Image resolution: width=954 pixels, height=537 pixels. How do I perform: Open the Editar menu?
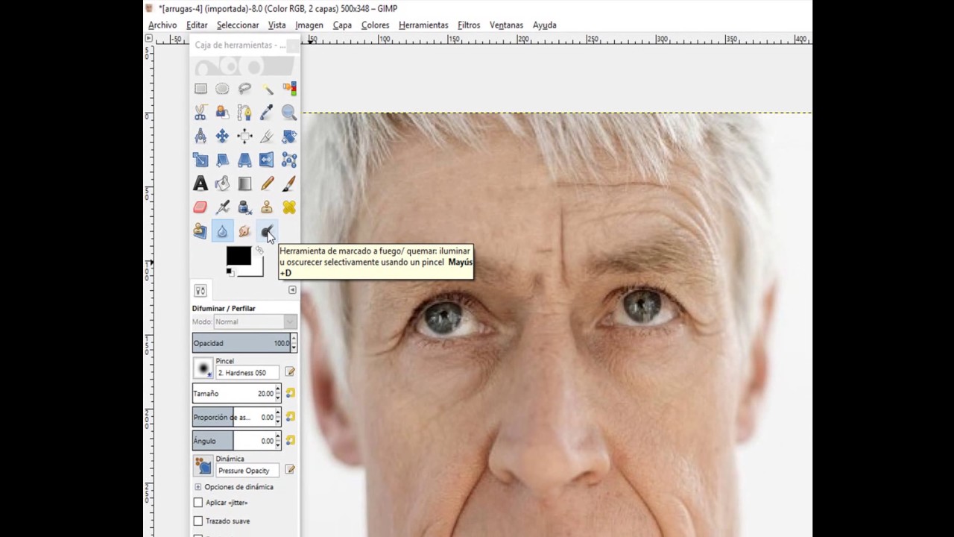[x=197, y=25]
